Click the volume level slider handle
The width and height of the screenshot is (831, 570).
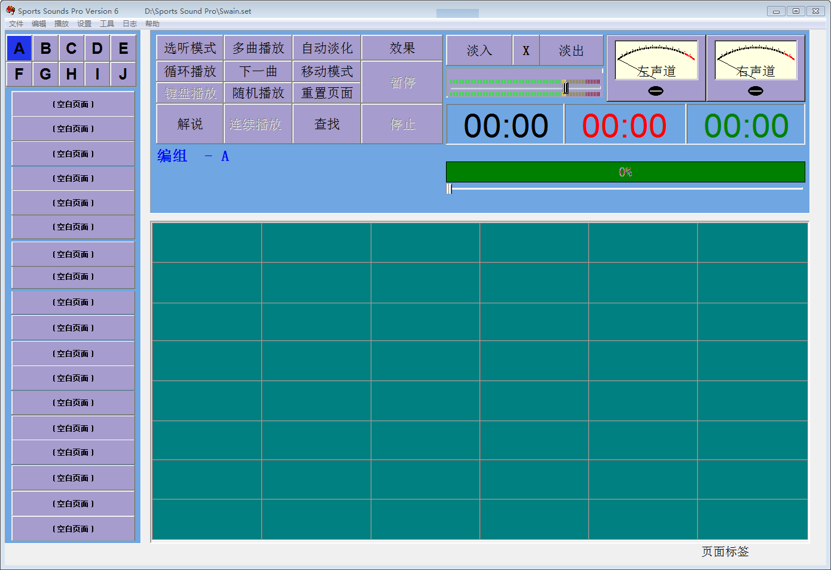coord(566,88)
